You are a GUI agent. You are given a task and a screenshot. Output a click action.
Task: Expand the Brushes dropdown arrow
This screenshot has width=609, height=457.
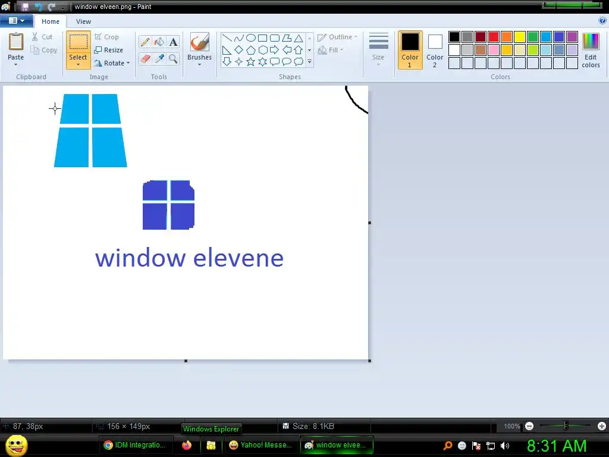click(200, 64)
